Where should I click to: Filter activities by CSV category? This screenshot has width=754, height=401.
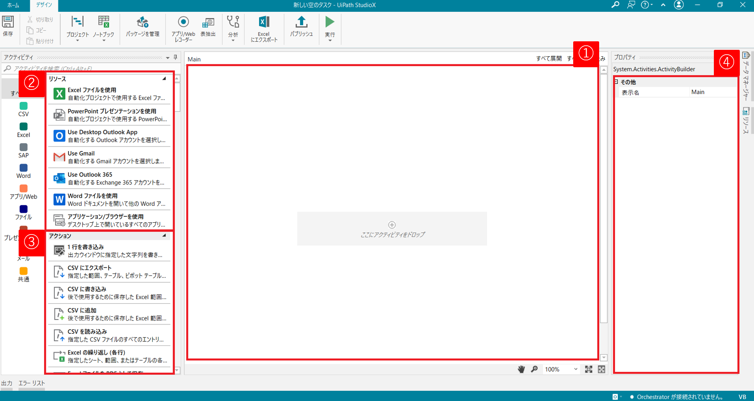coord(24,109)
